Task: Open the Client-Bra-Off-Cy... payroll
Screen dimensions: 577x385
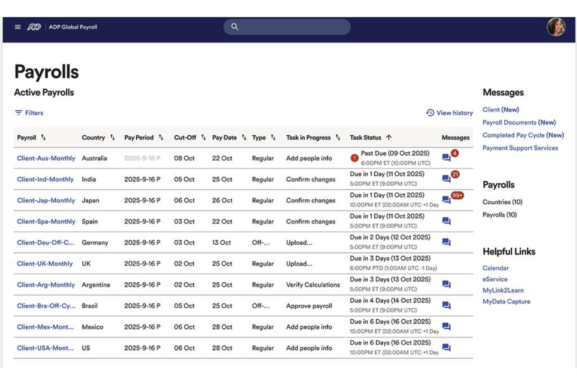Action: point(46,306)
